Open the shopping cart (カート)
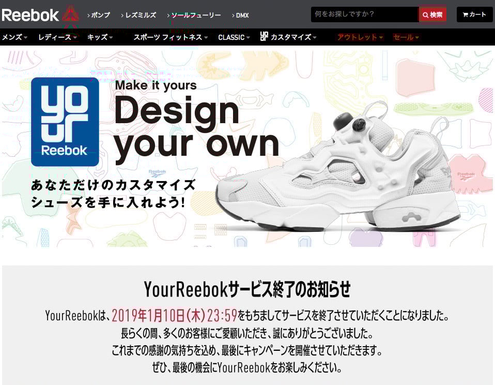 (474, 14)
